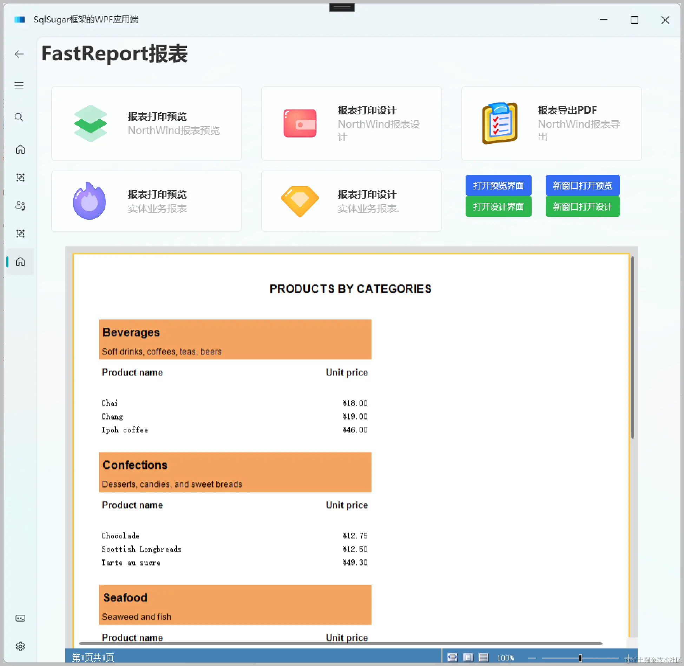684x666 pixels.
Task: Adjust the report zoom slider handle
Action: point(580,658)
